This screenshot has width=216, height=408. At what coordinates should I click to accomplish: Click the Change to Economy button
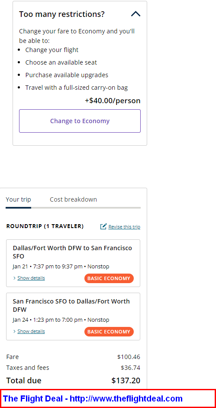pos(80,121)
